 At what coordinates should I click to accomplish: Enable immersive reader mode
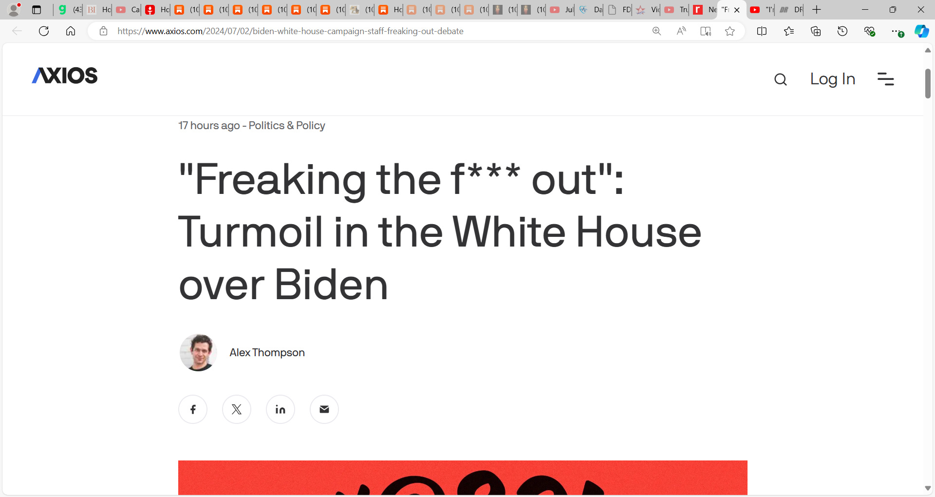tap(705, 31)
